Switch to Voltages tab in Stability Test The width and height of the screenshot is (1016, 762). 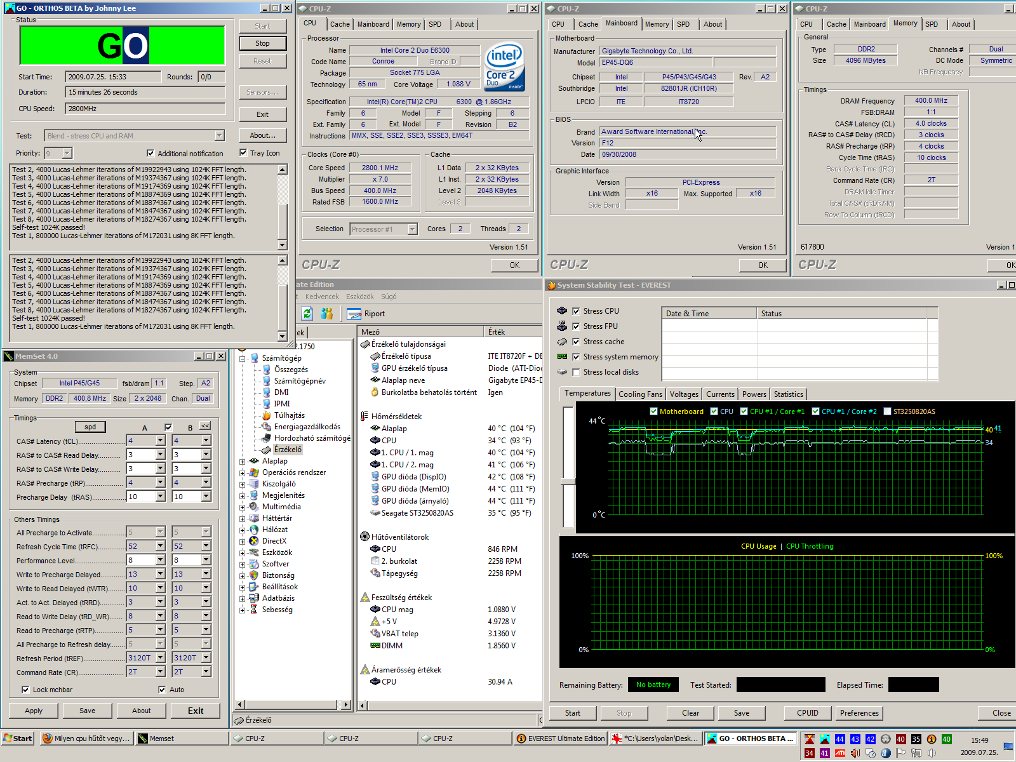click(684, 394)
